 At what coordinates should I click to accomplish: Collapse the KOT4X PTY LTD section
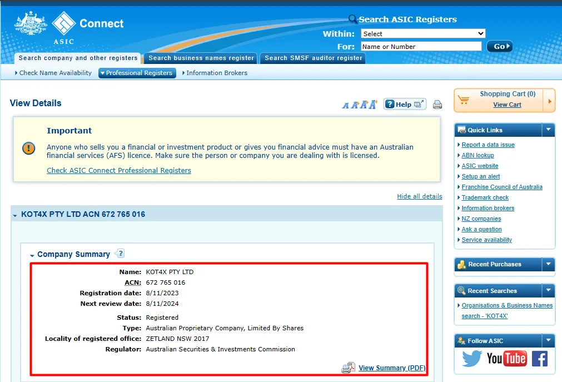[15, 215]
